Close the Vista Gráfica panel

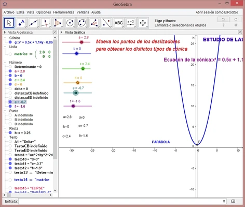[240, 32]
